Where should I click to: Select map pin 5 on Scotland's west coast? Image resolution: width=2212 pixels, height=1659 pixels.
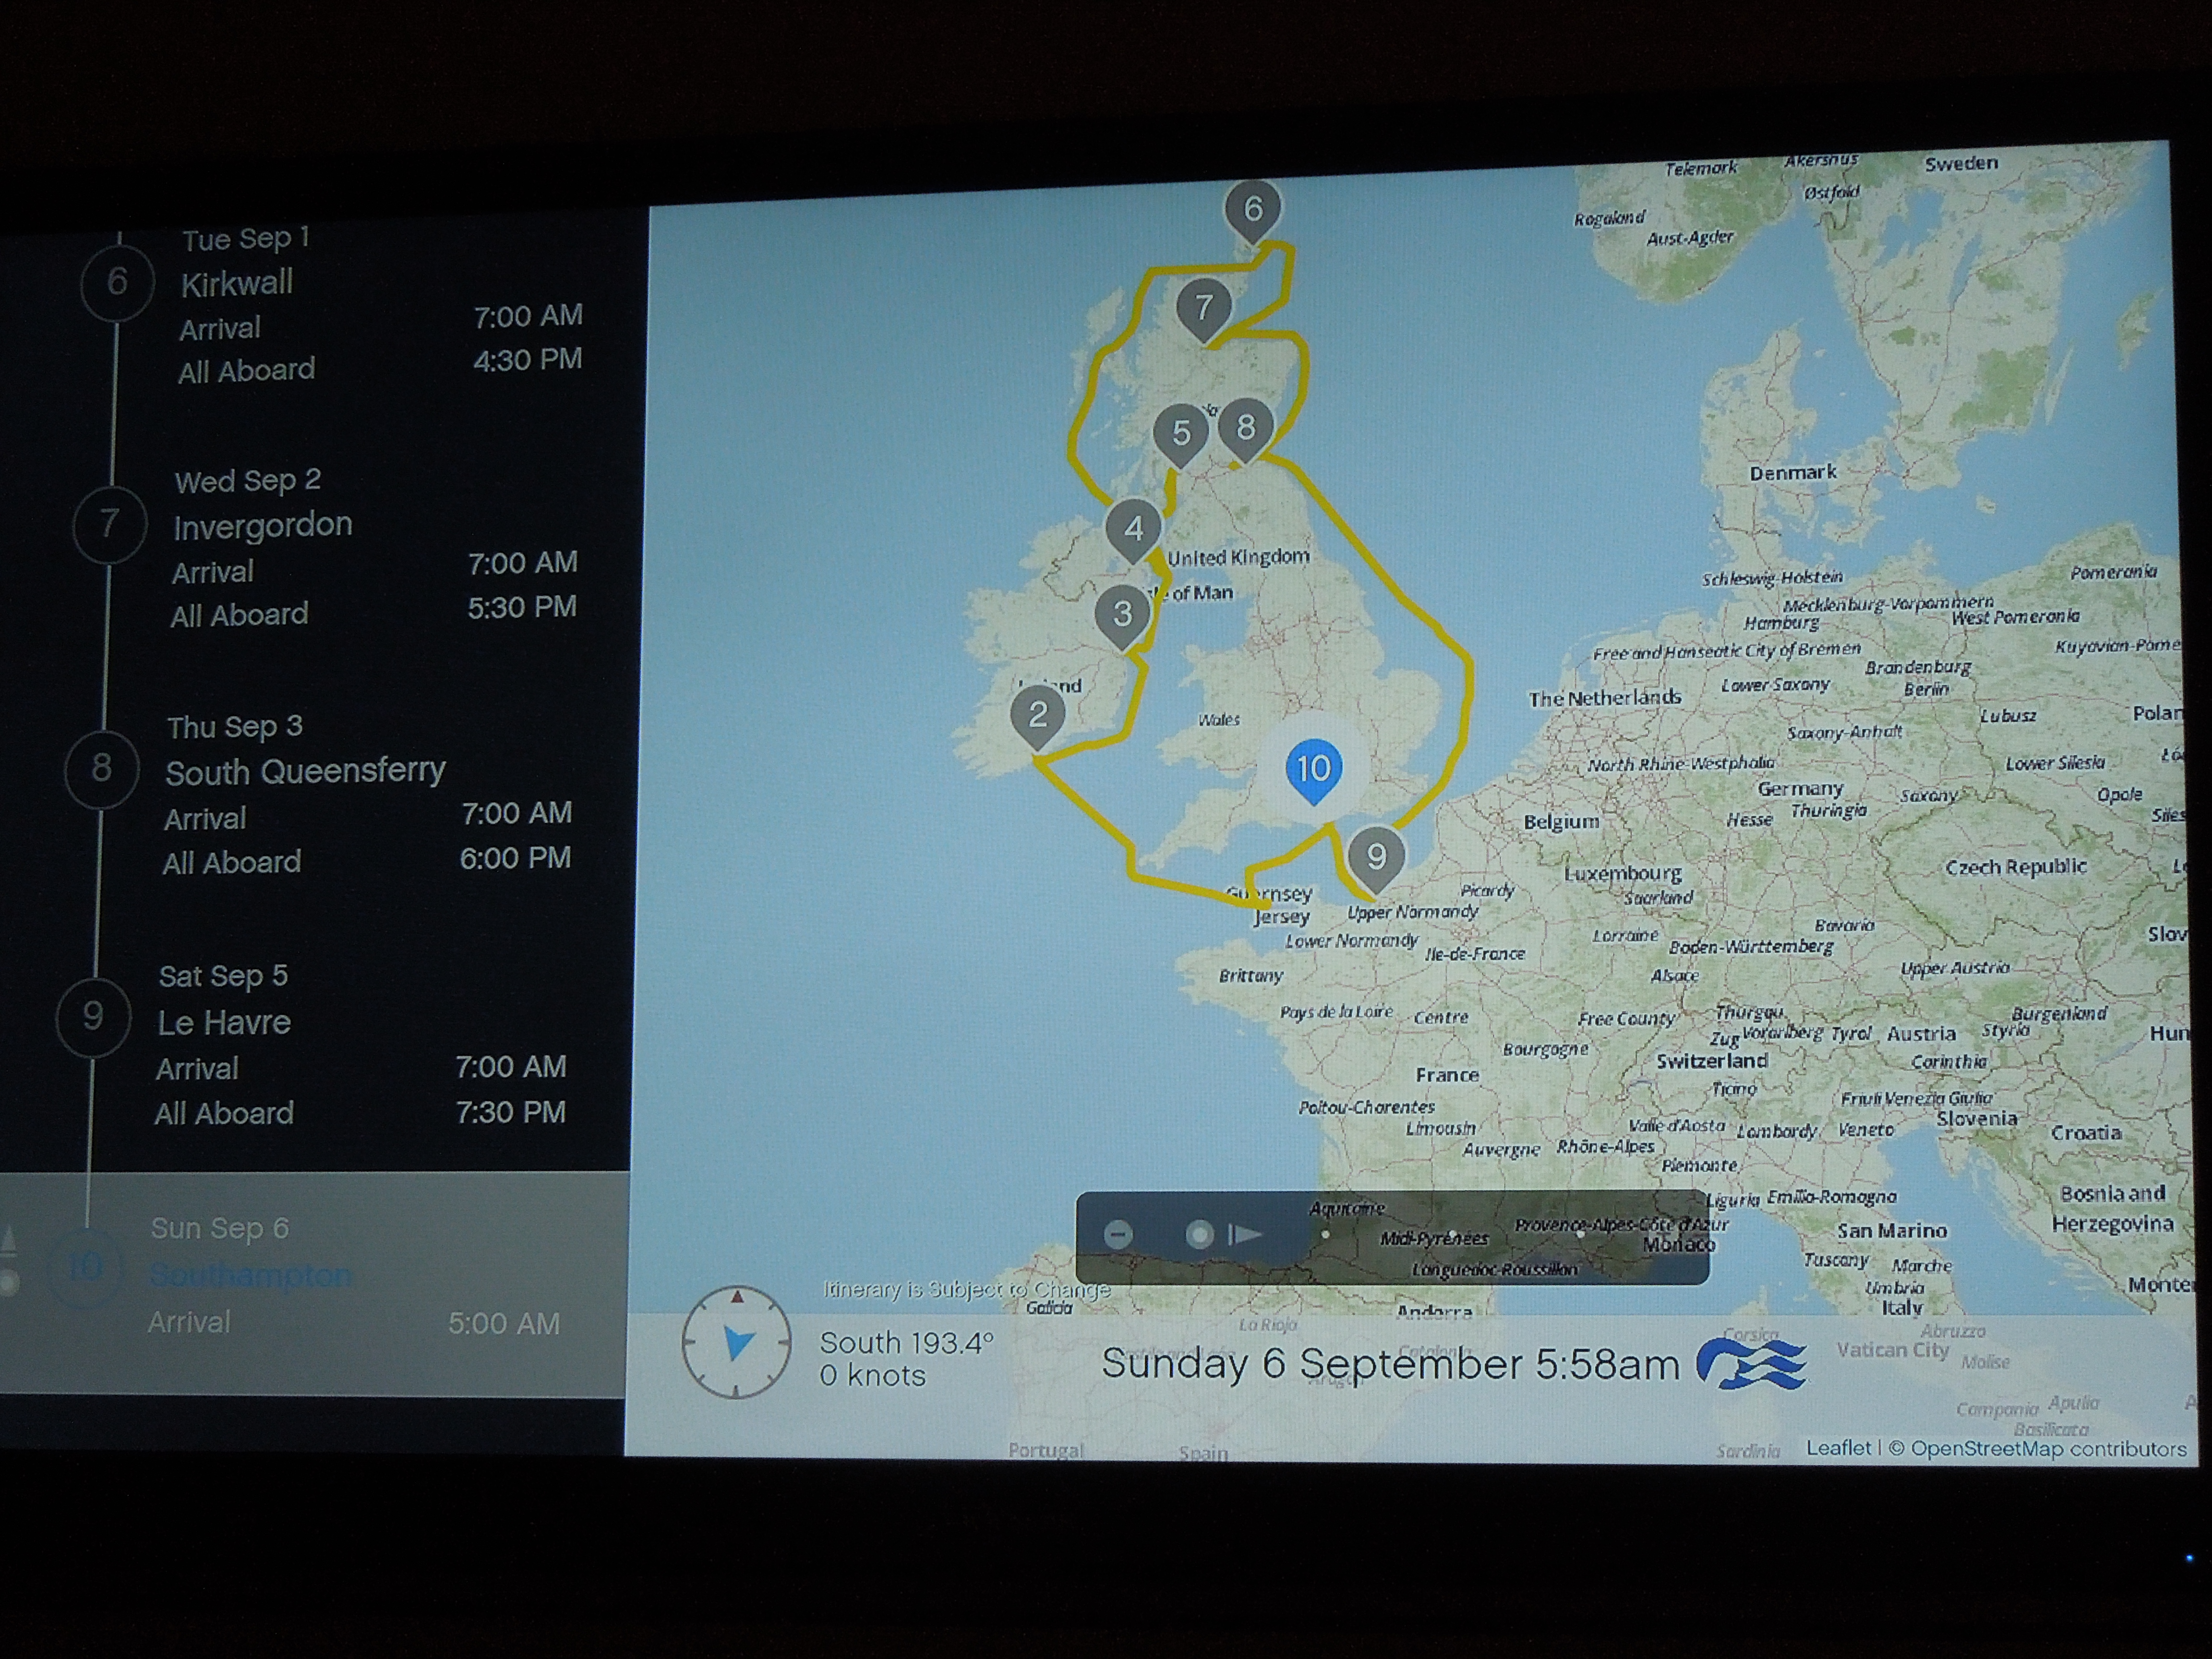point(1181,436)
